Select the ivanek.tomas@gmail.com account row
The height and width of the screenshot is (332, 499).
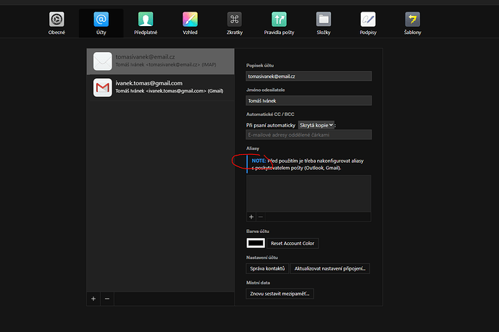tap(161, 88)
